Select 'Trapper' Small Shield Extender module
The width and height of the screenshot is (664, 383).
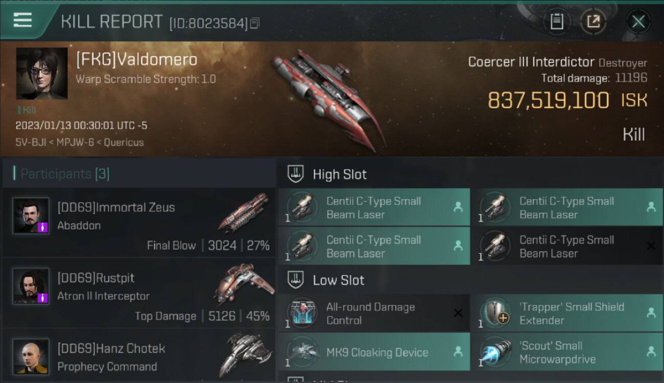point(567,313)
